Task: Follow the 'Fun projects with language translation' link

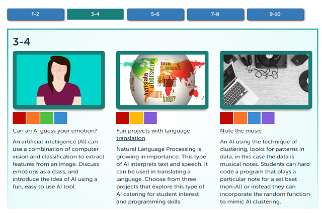Action: (153, 134)
